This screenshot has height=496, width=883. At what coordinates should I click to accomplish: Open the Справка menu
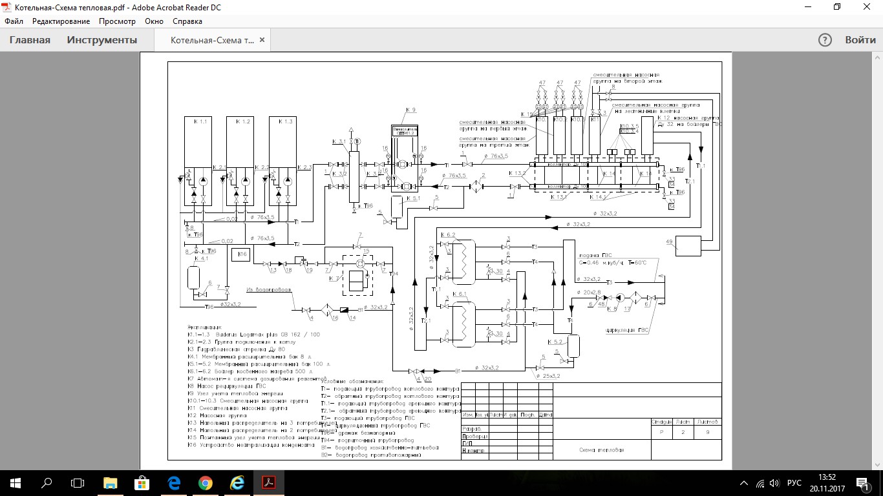(x=187, y=21)
